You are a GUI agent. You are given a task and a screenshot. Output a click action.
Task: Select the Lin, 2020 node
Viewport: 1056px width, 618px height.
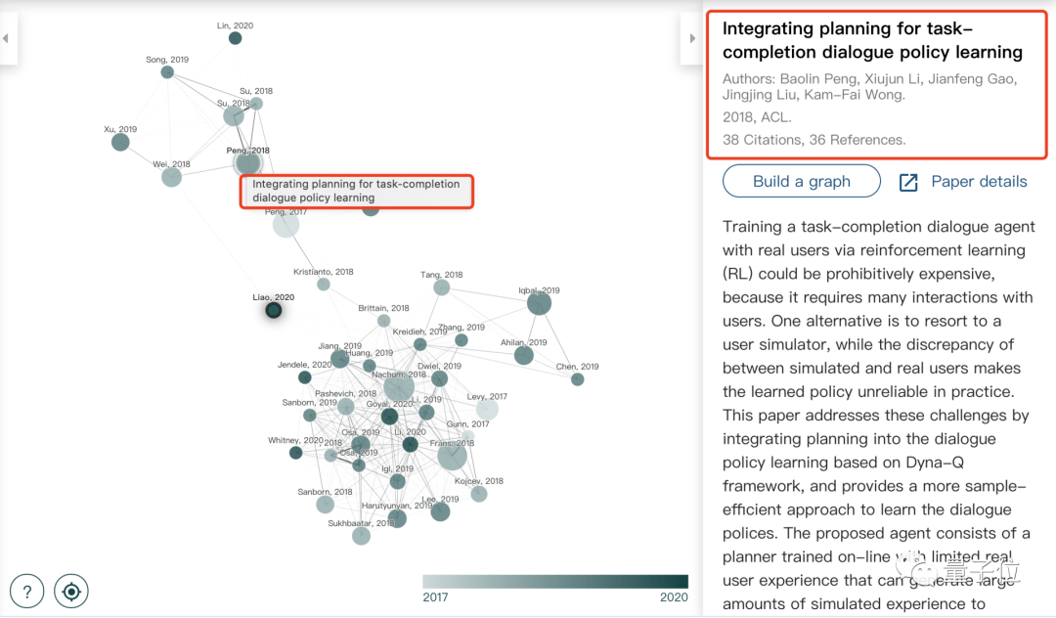pos(235,38)
